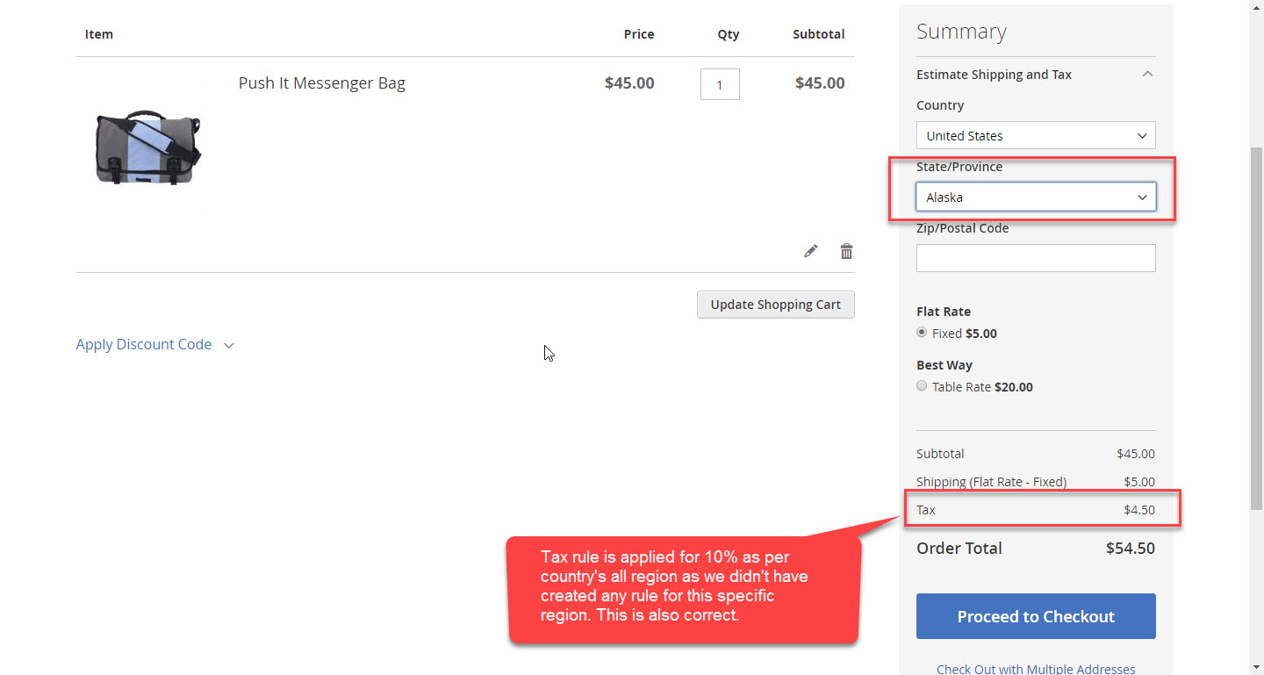Click the messenger bag product thumbnail

[x=147, y=147]
